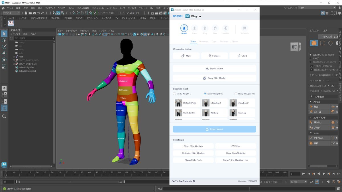Switch to the Rigging shelf tab

tap(79, 18)
